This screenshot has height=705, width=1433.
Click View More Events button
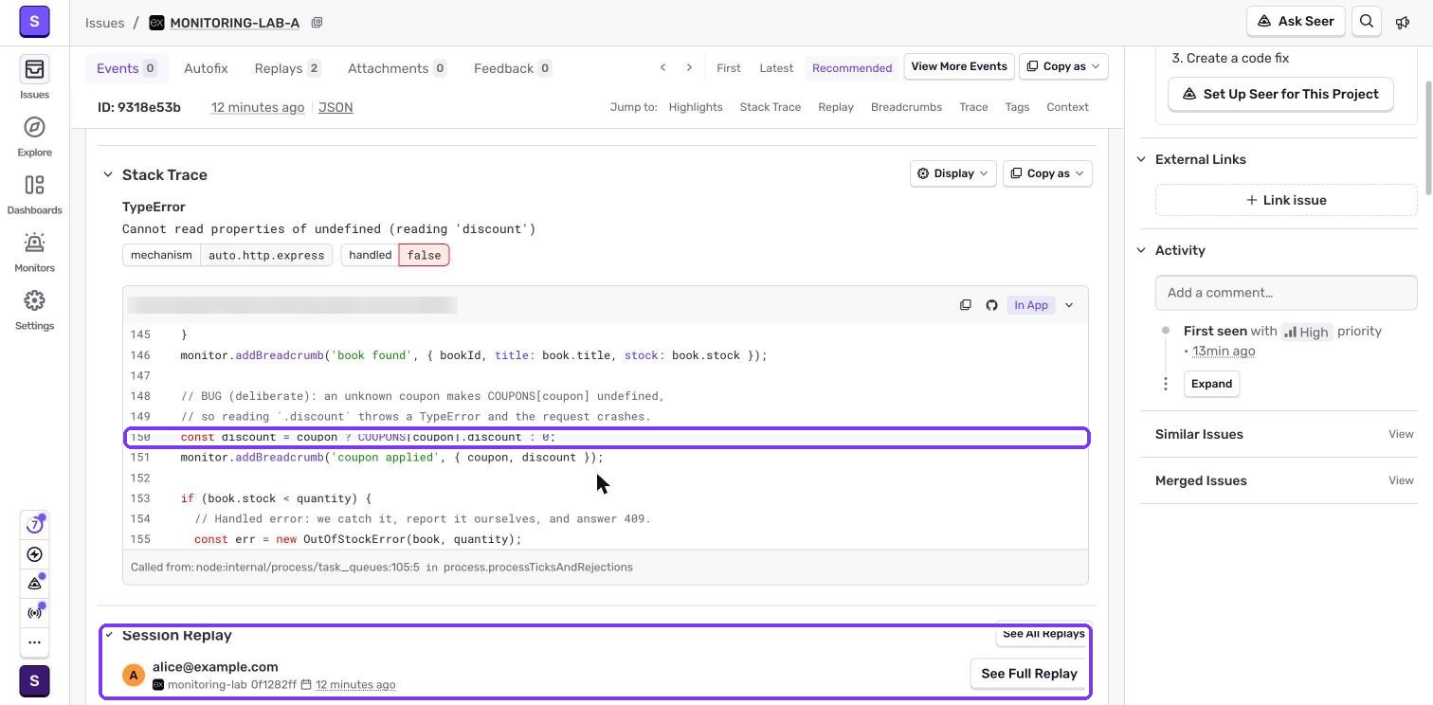(x=959, y=66)
